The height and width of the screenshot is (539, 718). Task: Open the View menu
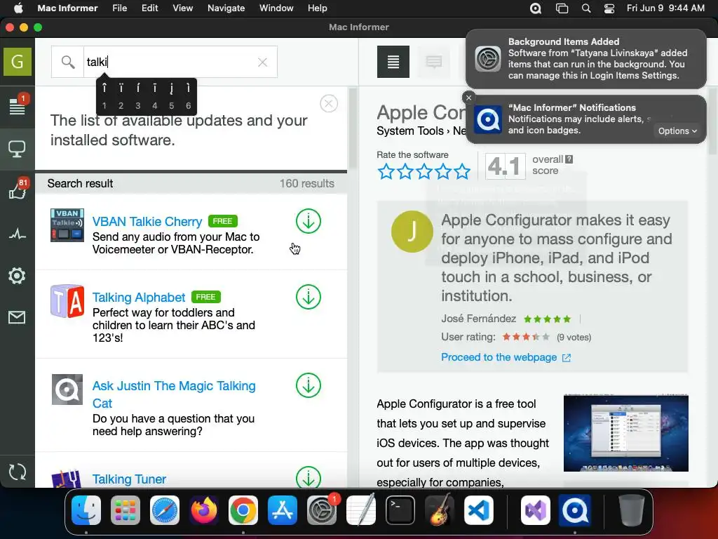coord(183,8)
